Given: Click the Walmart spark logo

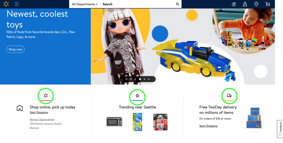Looking at the screenshot, I should (6, 4).
